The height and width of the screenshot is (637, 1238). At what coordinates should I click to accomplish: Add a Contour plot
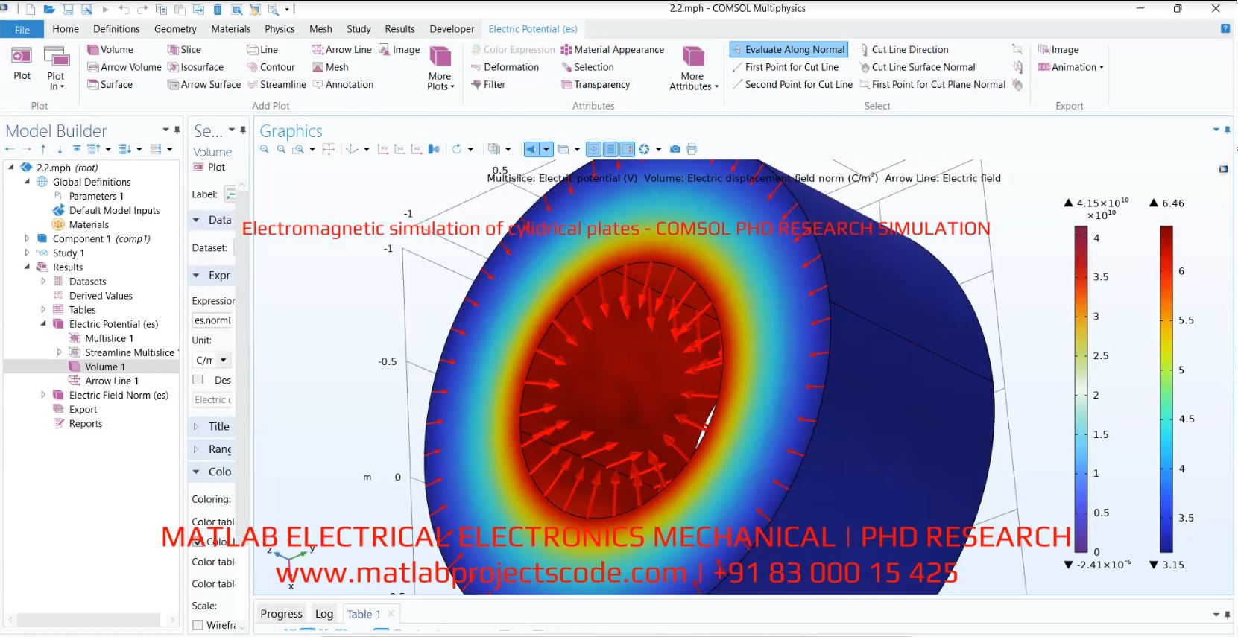(x=271, y=67)
